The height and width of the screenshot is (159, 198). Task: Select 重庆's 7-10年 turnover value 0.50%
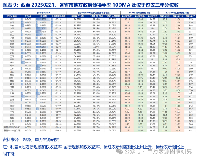click(28, 62)
